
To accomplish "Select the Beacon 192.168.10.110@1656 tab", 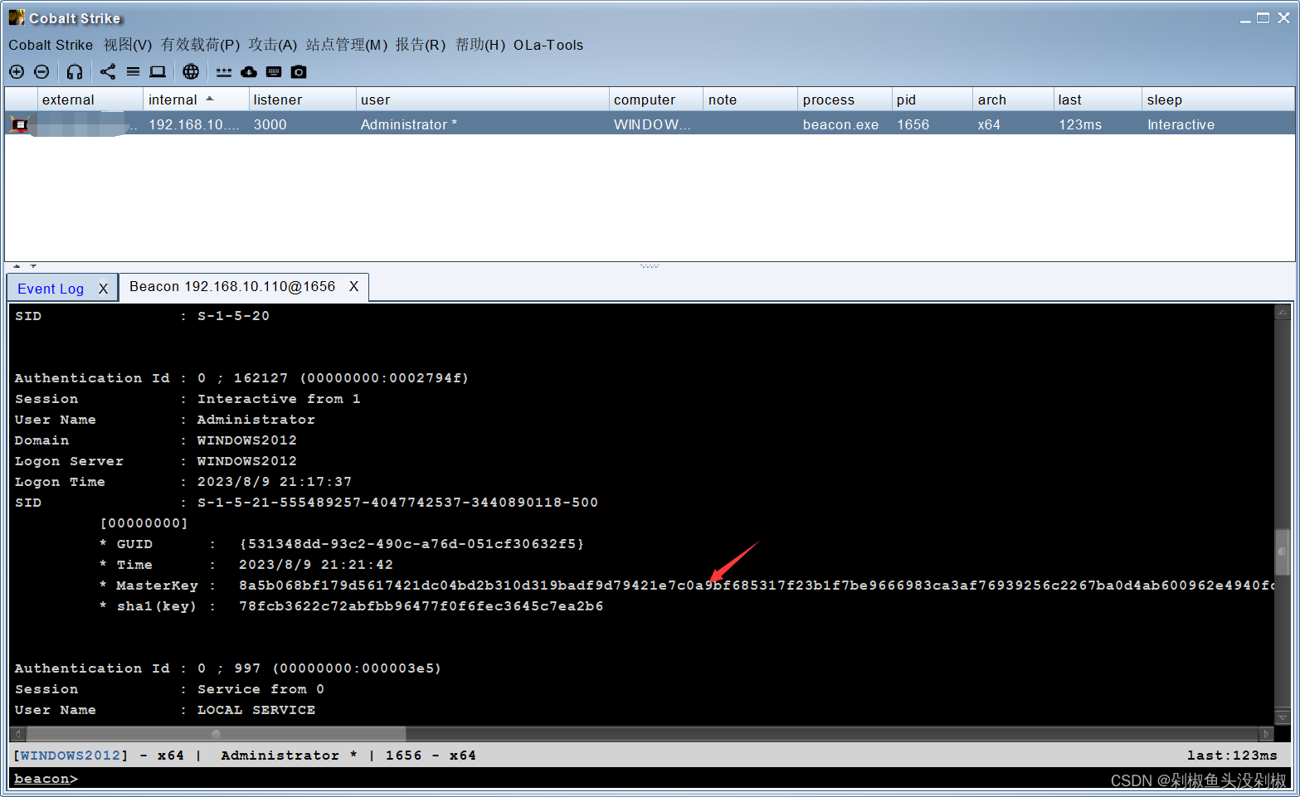I will pyautogui.click(x=232, y=287).
